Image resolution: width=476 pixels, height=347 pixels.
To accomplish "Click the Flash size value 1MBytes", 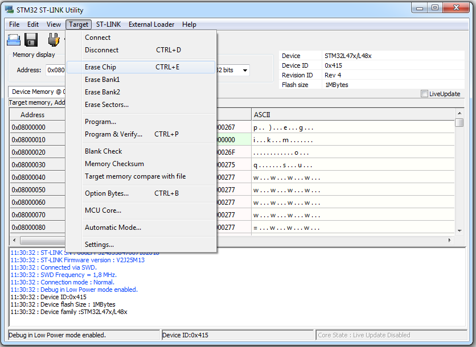I will [337, 85].
